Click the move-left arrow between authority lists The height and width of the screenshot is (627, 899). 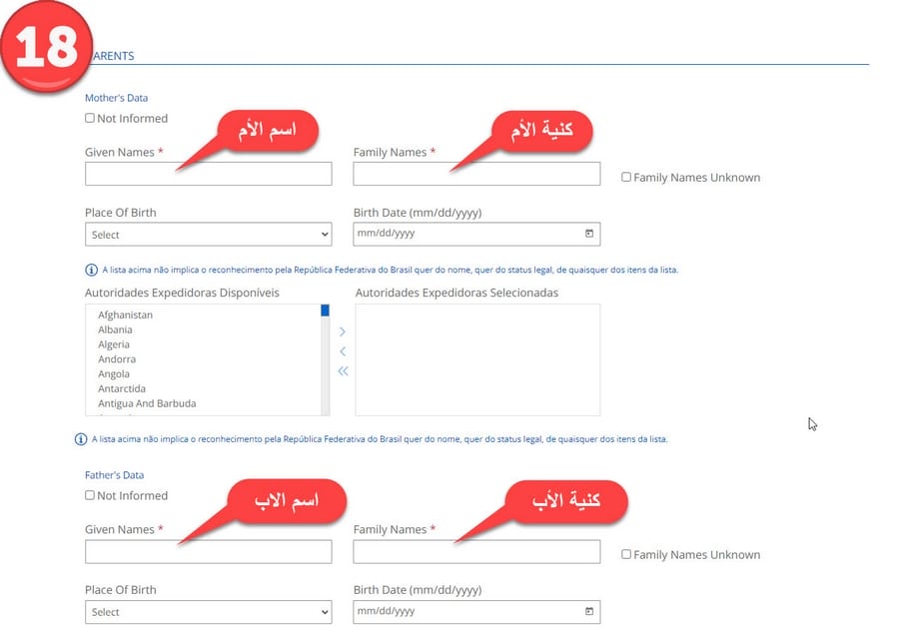click(x=343, y=351)
